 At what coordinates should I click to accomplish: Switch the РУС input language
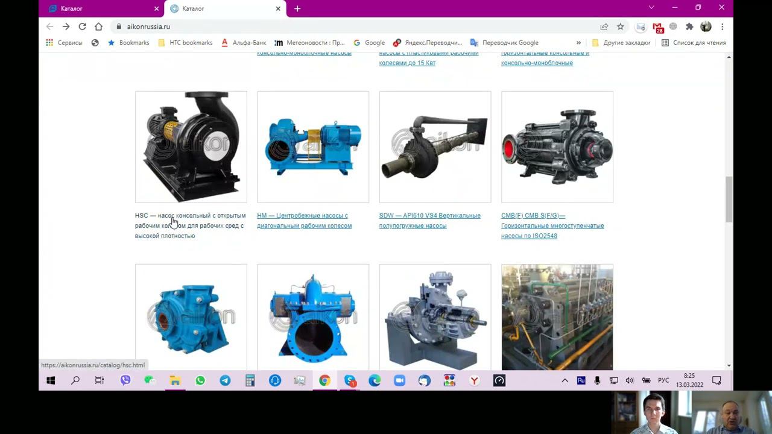pos(663,380)
